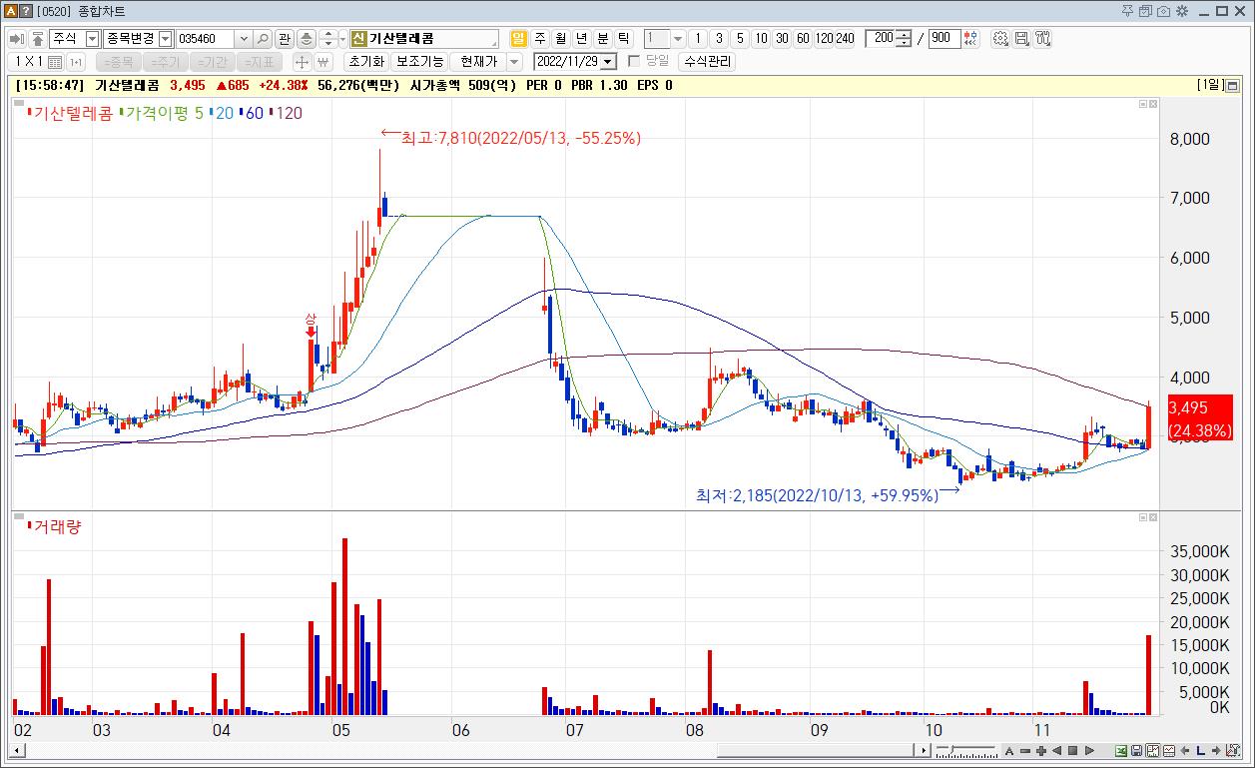Click the analysis tools icon at bottom right
Image resolution: width=1255 pixels, height=768 pixels.
tap(1233, 751)
